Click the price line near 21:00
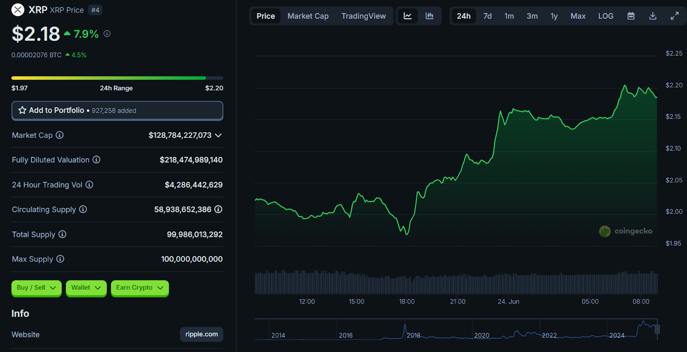The width and height of the screenshot is (687, 352). click(x=458, y=176)
